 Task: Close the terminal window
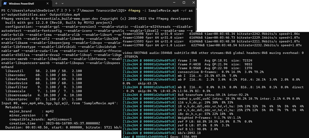pyautogui.click(x=193, y=2)
